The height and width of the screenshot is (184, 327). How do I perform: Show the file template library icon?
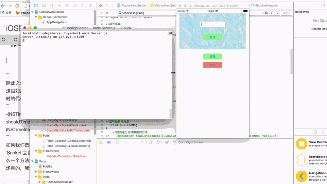point(315,132)
